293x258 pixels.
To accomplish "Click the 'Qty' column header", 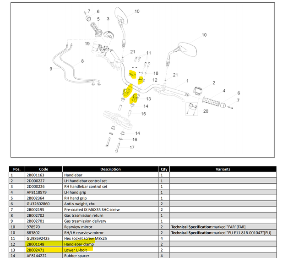I will coord(164,169).
